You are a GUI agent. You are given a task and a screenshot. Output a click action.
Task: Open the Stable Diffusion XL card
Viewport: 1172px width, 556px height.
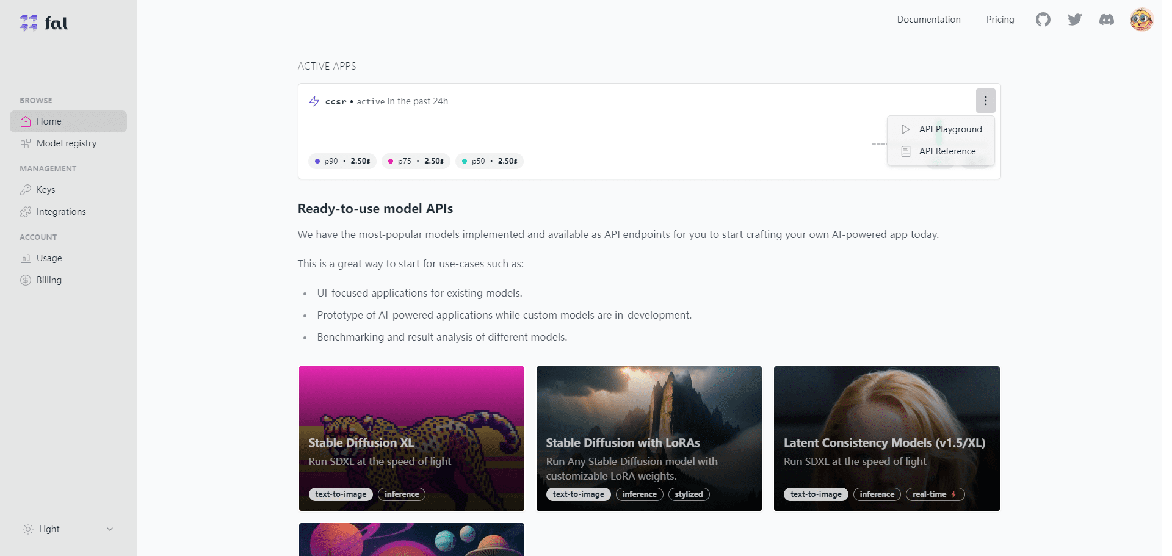click(x=411, y=438)
